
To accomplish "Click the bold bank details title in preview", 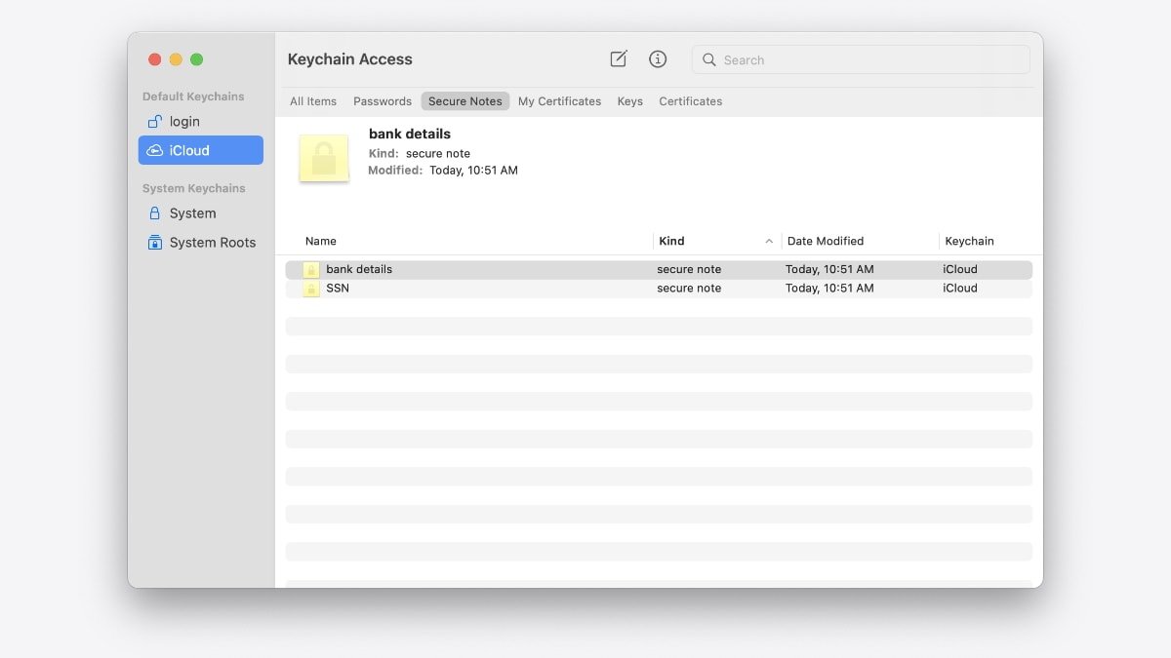I will point(410,134).
